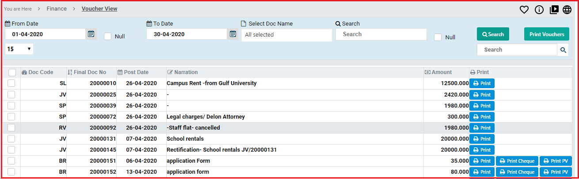This screenshot has height=179, width=579.
Task: Click the globe language icon
Action: pyautogui.click(x=567, y=10)
